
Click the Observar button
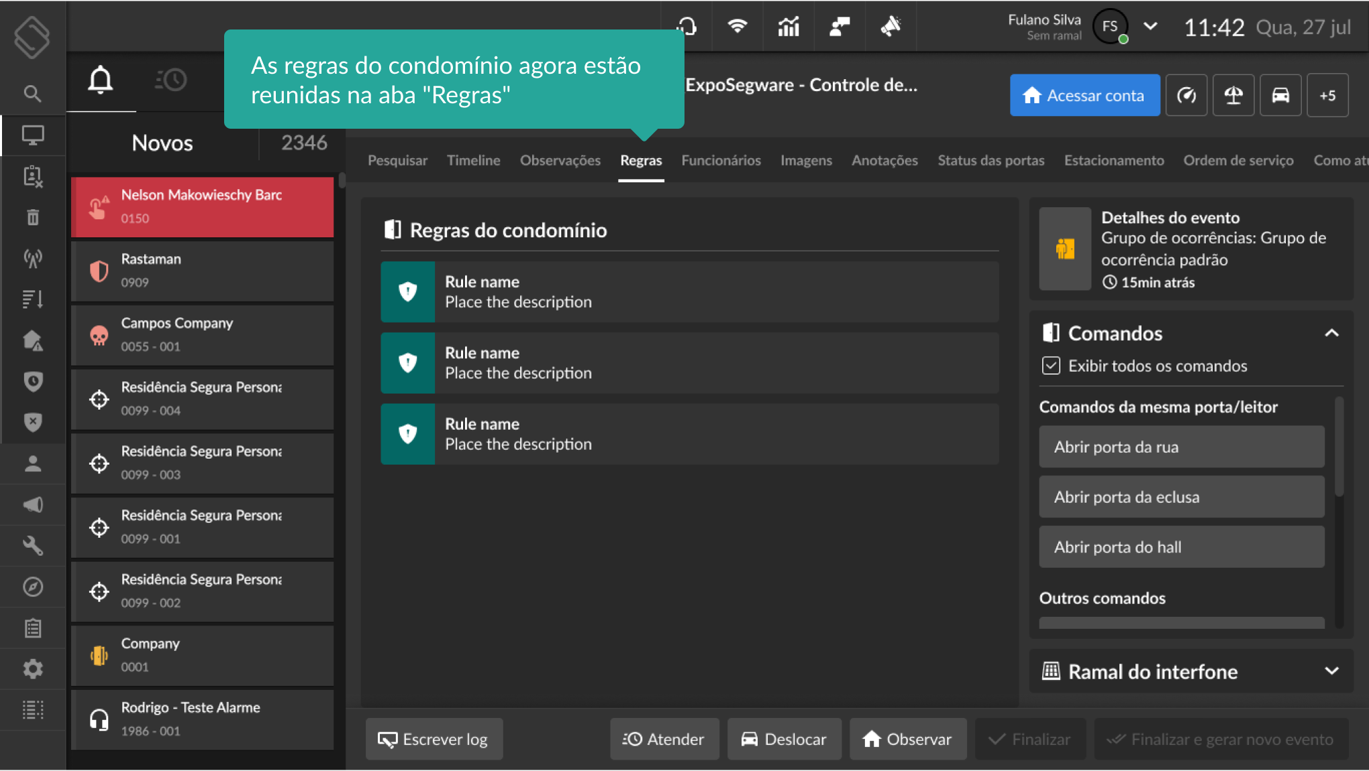(907, 739)
